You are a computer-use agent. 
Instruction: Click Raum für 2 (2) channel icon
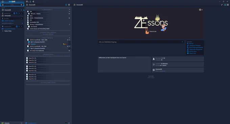click(x=27, y=60)
